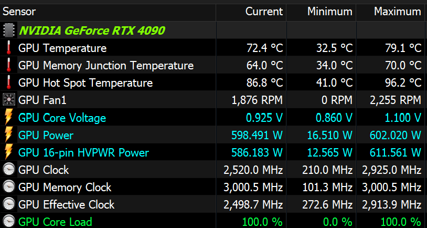Click current GPU power 598.491 W
This screenshot has height=228, width=427.
coord(257,135)
